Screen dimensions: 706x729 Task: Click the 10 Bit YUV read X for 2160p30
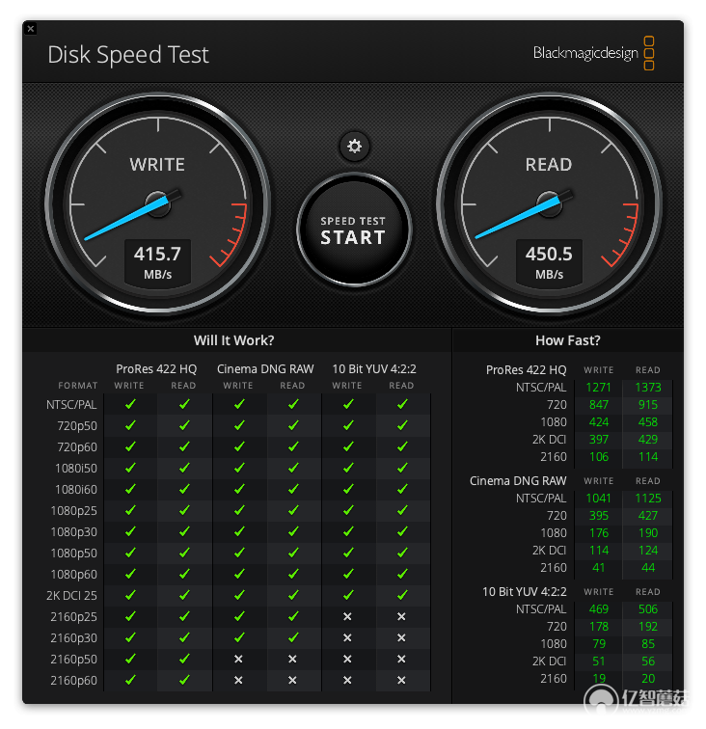point(401,637)
